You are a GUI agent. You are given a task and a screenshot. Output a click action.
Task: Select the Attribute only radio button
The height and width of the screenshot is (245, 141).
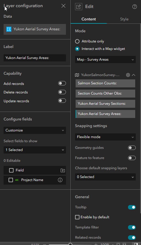tap(77, 41)
